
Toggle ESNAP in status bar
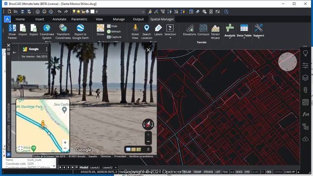coord(198,172)
